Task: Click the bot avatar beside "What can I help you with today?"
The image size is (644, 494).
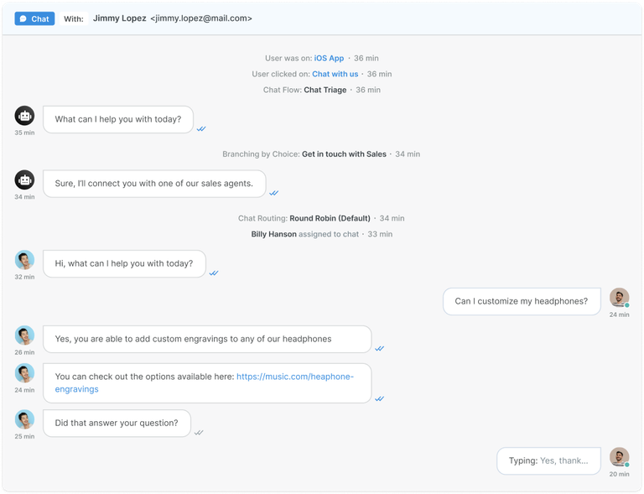Action: (x=24, y=116)
